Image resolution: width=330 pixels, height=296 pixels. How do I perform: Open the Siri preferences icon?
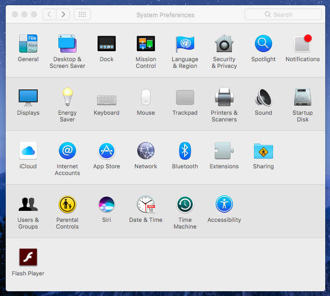[x=107, y=204]
